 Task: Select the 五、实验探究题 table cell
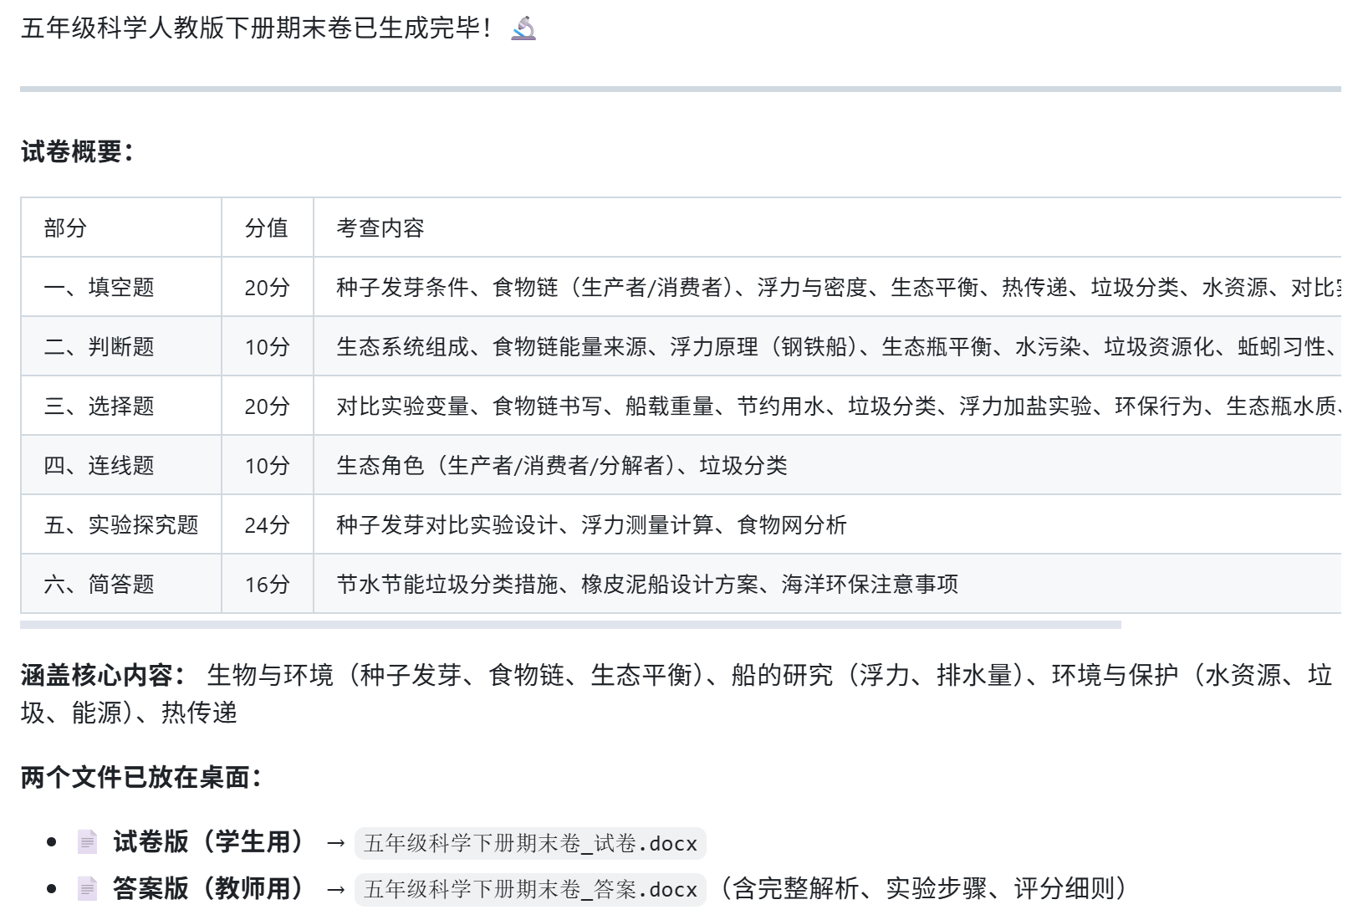click(x=121, y=524)
